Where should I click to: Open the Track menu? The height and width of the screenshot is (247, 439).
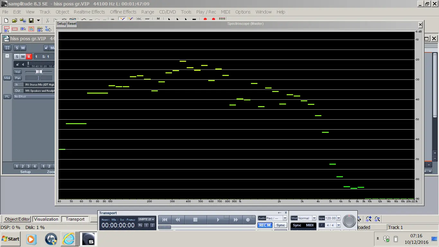(45, 12)
